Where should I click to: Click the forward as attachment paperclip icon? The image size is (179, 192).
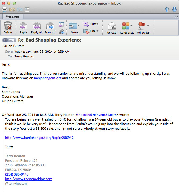pyautogui.click(x=62, y=31)
